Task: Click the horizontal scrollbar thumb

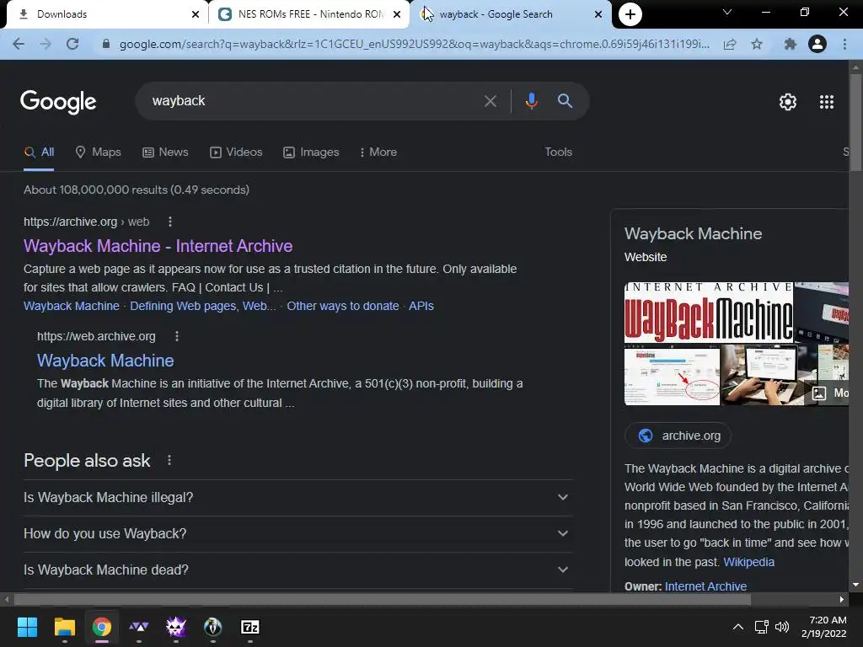Action: click(x=382, y=599)
